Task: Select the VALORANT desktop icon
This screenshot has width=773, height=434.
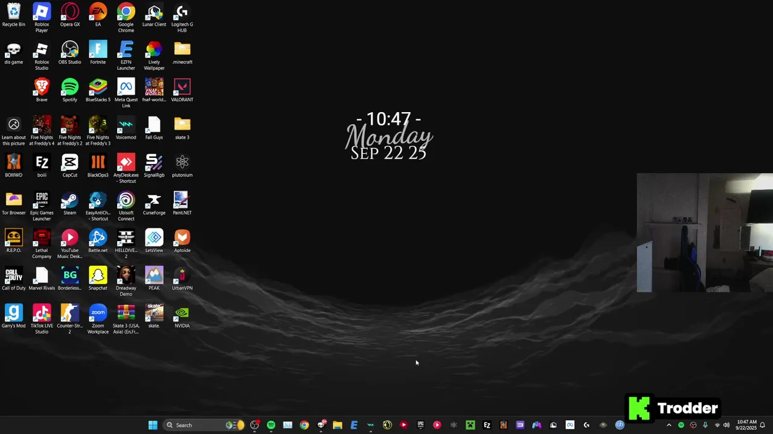Action: click(182, 90)
